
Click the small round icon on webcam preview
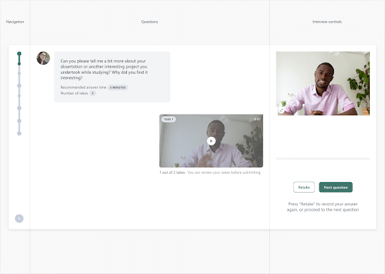click(x=281, y=111)
